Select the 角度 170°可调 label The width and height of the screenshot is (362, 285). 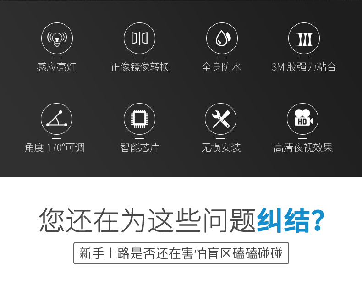point(55,148)
